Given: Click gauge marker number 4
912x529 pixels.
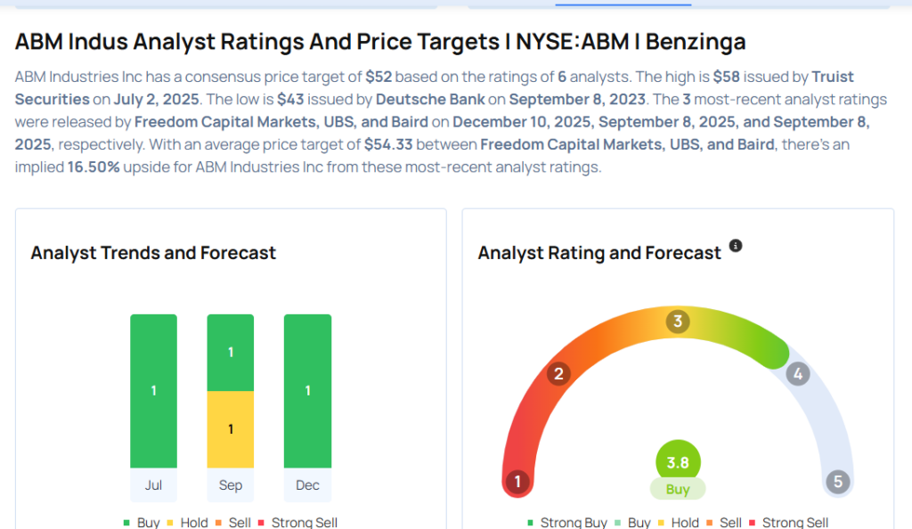Looking at the screenshot, I should point(797,374).
